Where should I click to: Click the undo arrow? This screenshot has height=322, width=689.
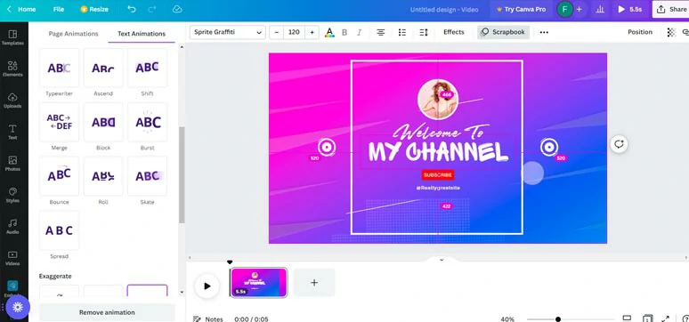click(132, 9)
